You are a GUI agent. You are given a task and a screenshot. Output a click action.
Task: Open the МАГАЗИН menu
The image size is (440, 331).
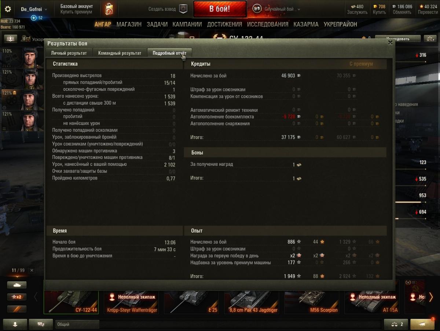point(129,25)
